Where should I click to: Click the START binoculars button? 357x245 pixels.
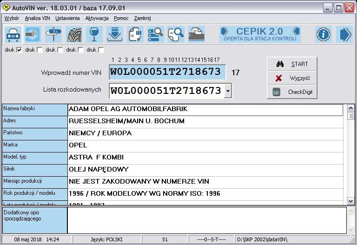[292, 64]
